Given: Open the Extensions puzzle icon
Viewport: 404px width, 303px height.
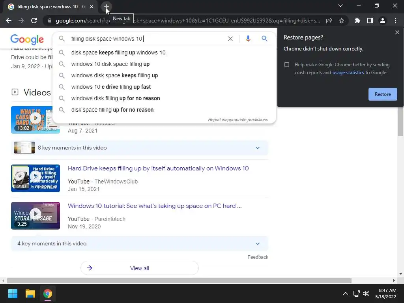Looking at the screenshot, I should tap(357, 21).
